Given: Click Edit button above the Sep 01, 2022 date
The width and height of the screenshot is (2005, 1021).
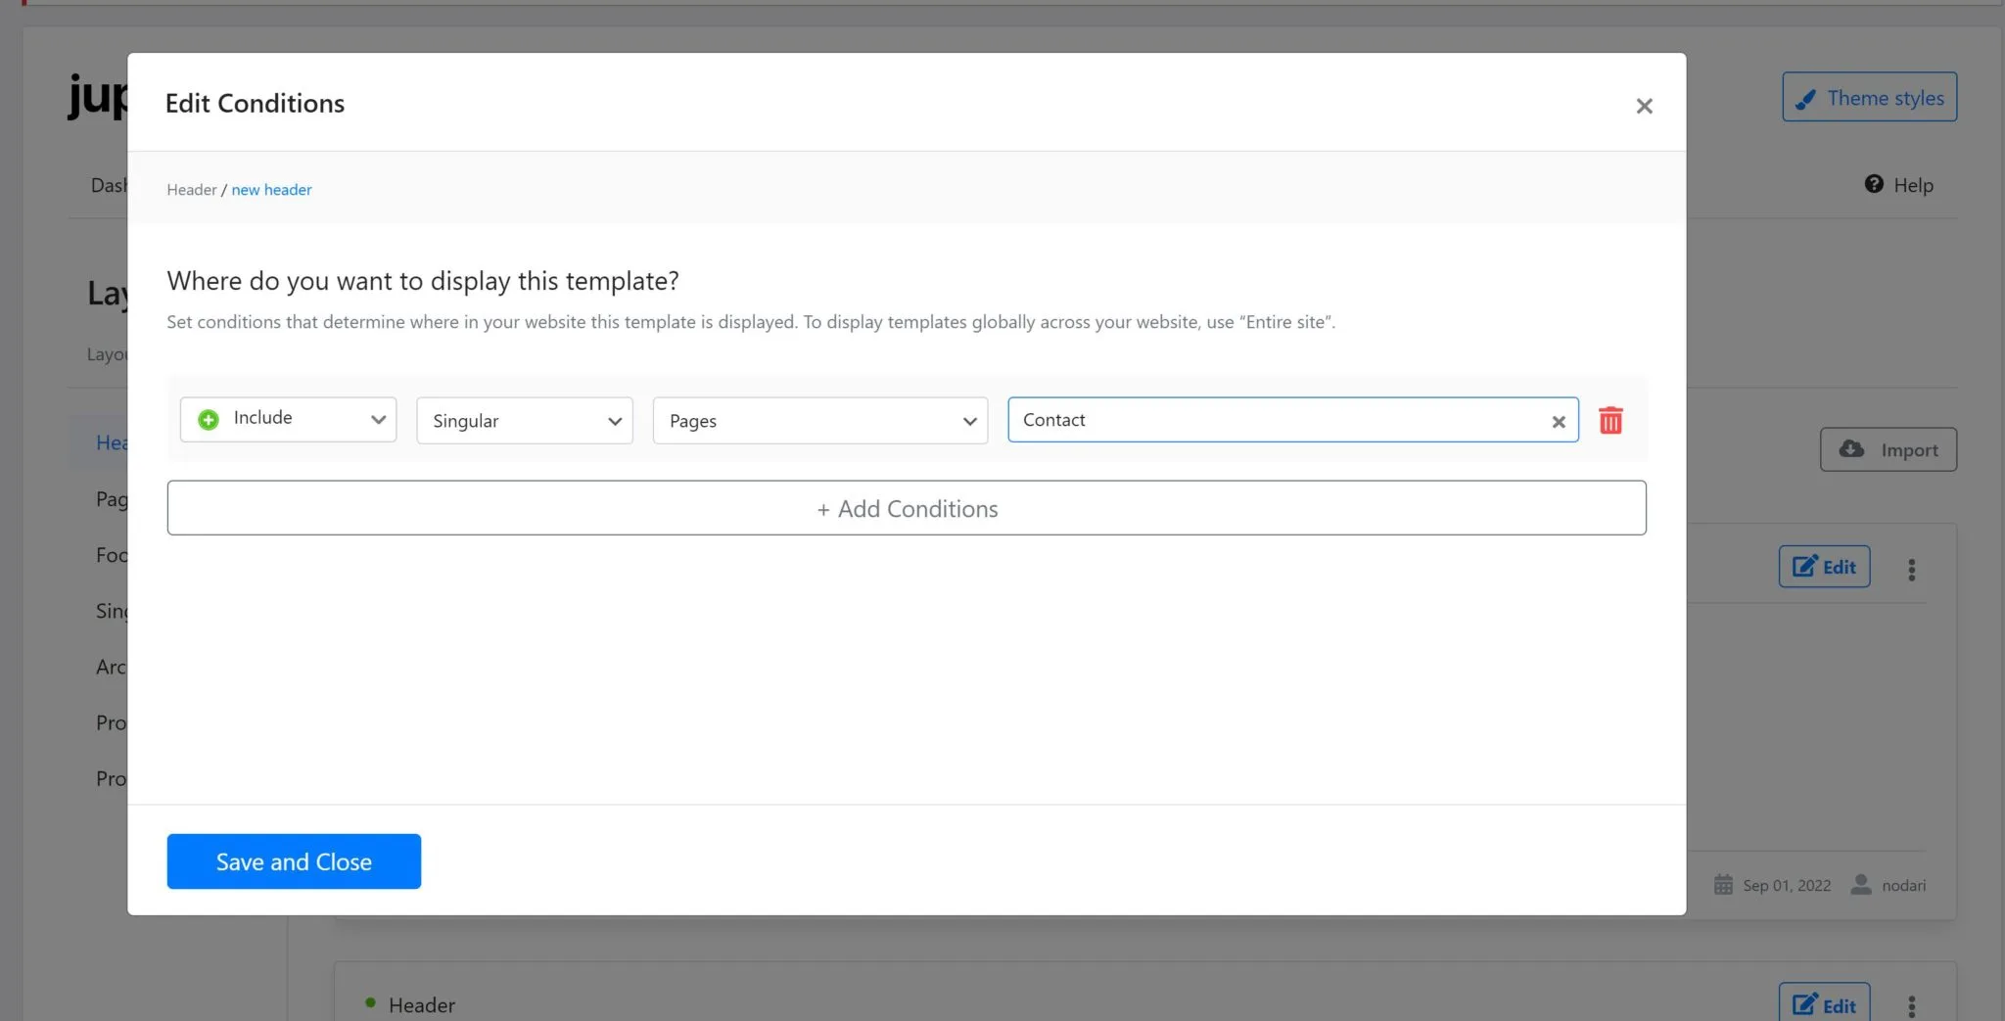Looking at the screenshot, I should (1825, 567).
